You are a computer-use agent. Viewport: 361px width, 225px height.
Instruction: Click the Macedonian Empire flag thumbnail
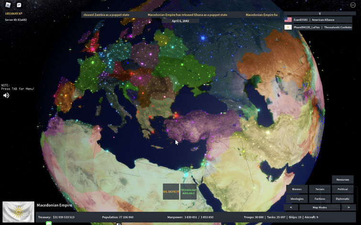coord(19,212)
